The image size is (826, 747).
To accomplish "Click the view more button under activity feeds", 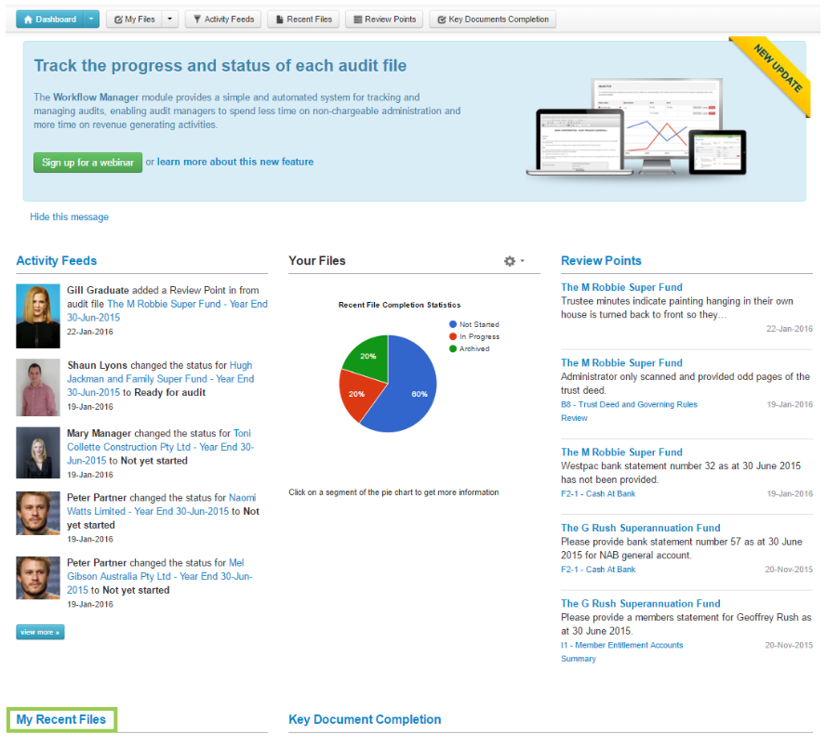I will (x=40, y=633).
